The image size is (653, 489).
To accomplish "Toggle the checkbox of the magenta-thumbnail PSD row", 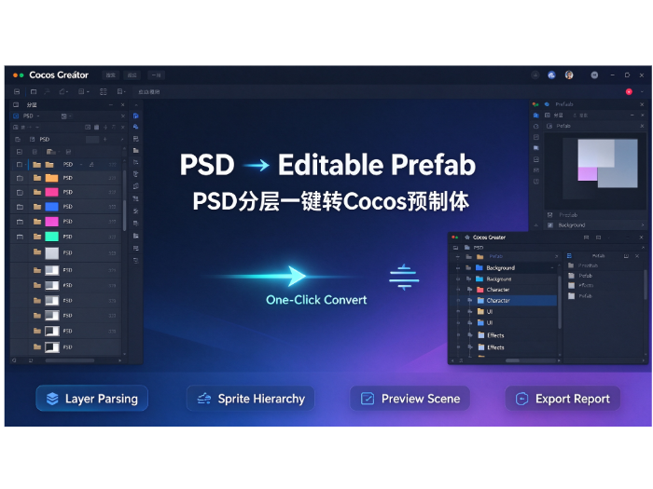I will point(20,222).
